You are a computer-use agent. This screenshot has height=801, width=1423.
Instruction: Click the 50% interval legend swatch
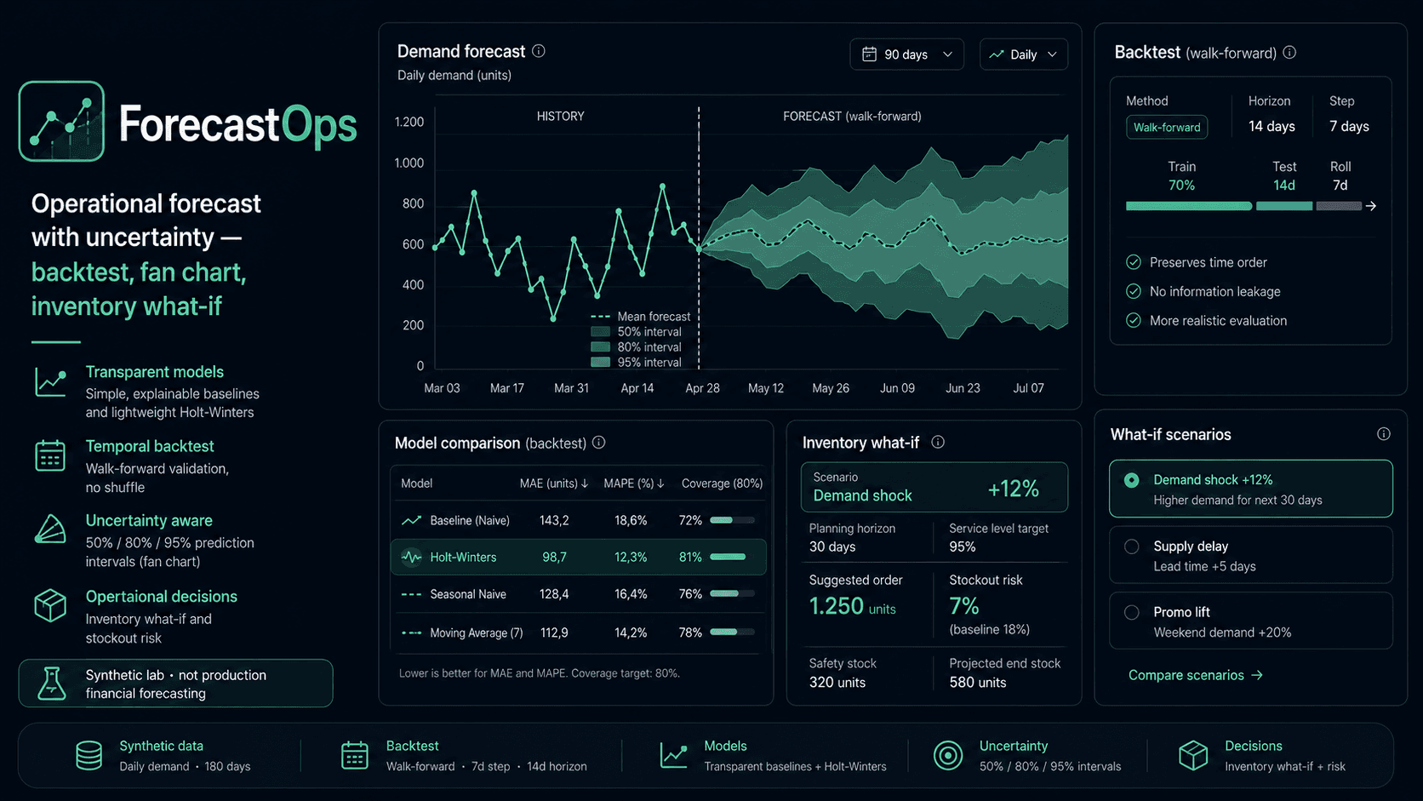coord(601,332)
